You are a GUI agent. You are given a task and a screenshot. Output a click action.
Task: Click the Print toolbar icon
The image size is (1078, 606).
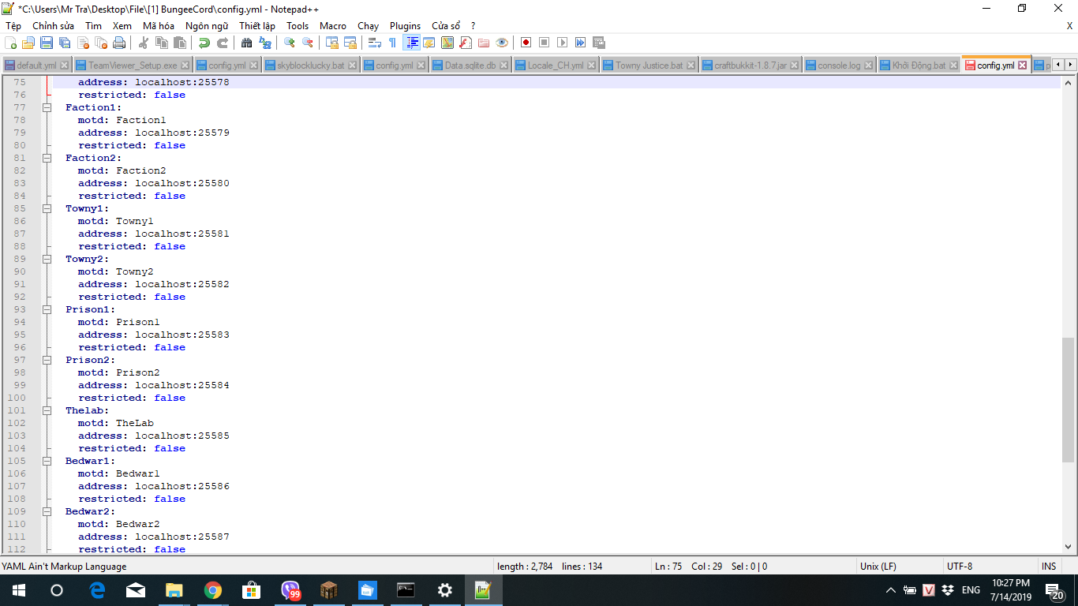pos(118,43)
